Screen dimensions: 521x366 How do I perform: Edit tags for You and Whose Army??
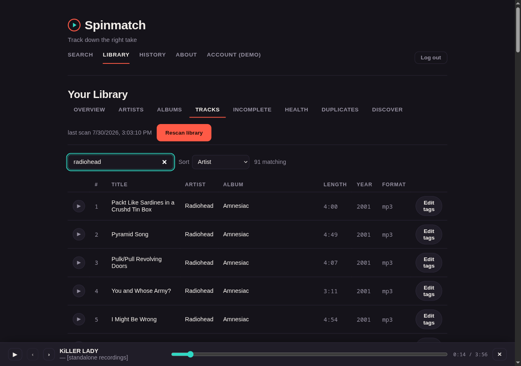(429, 291)
